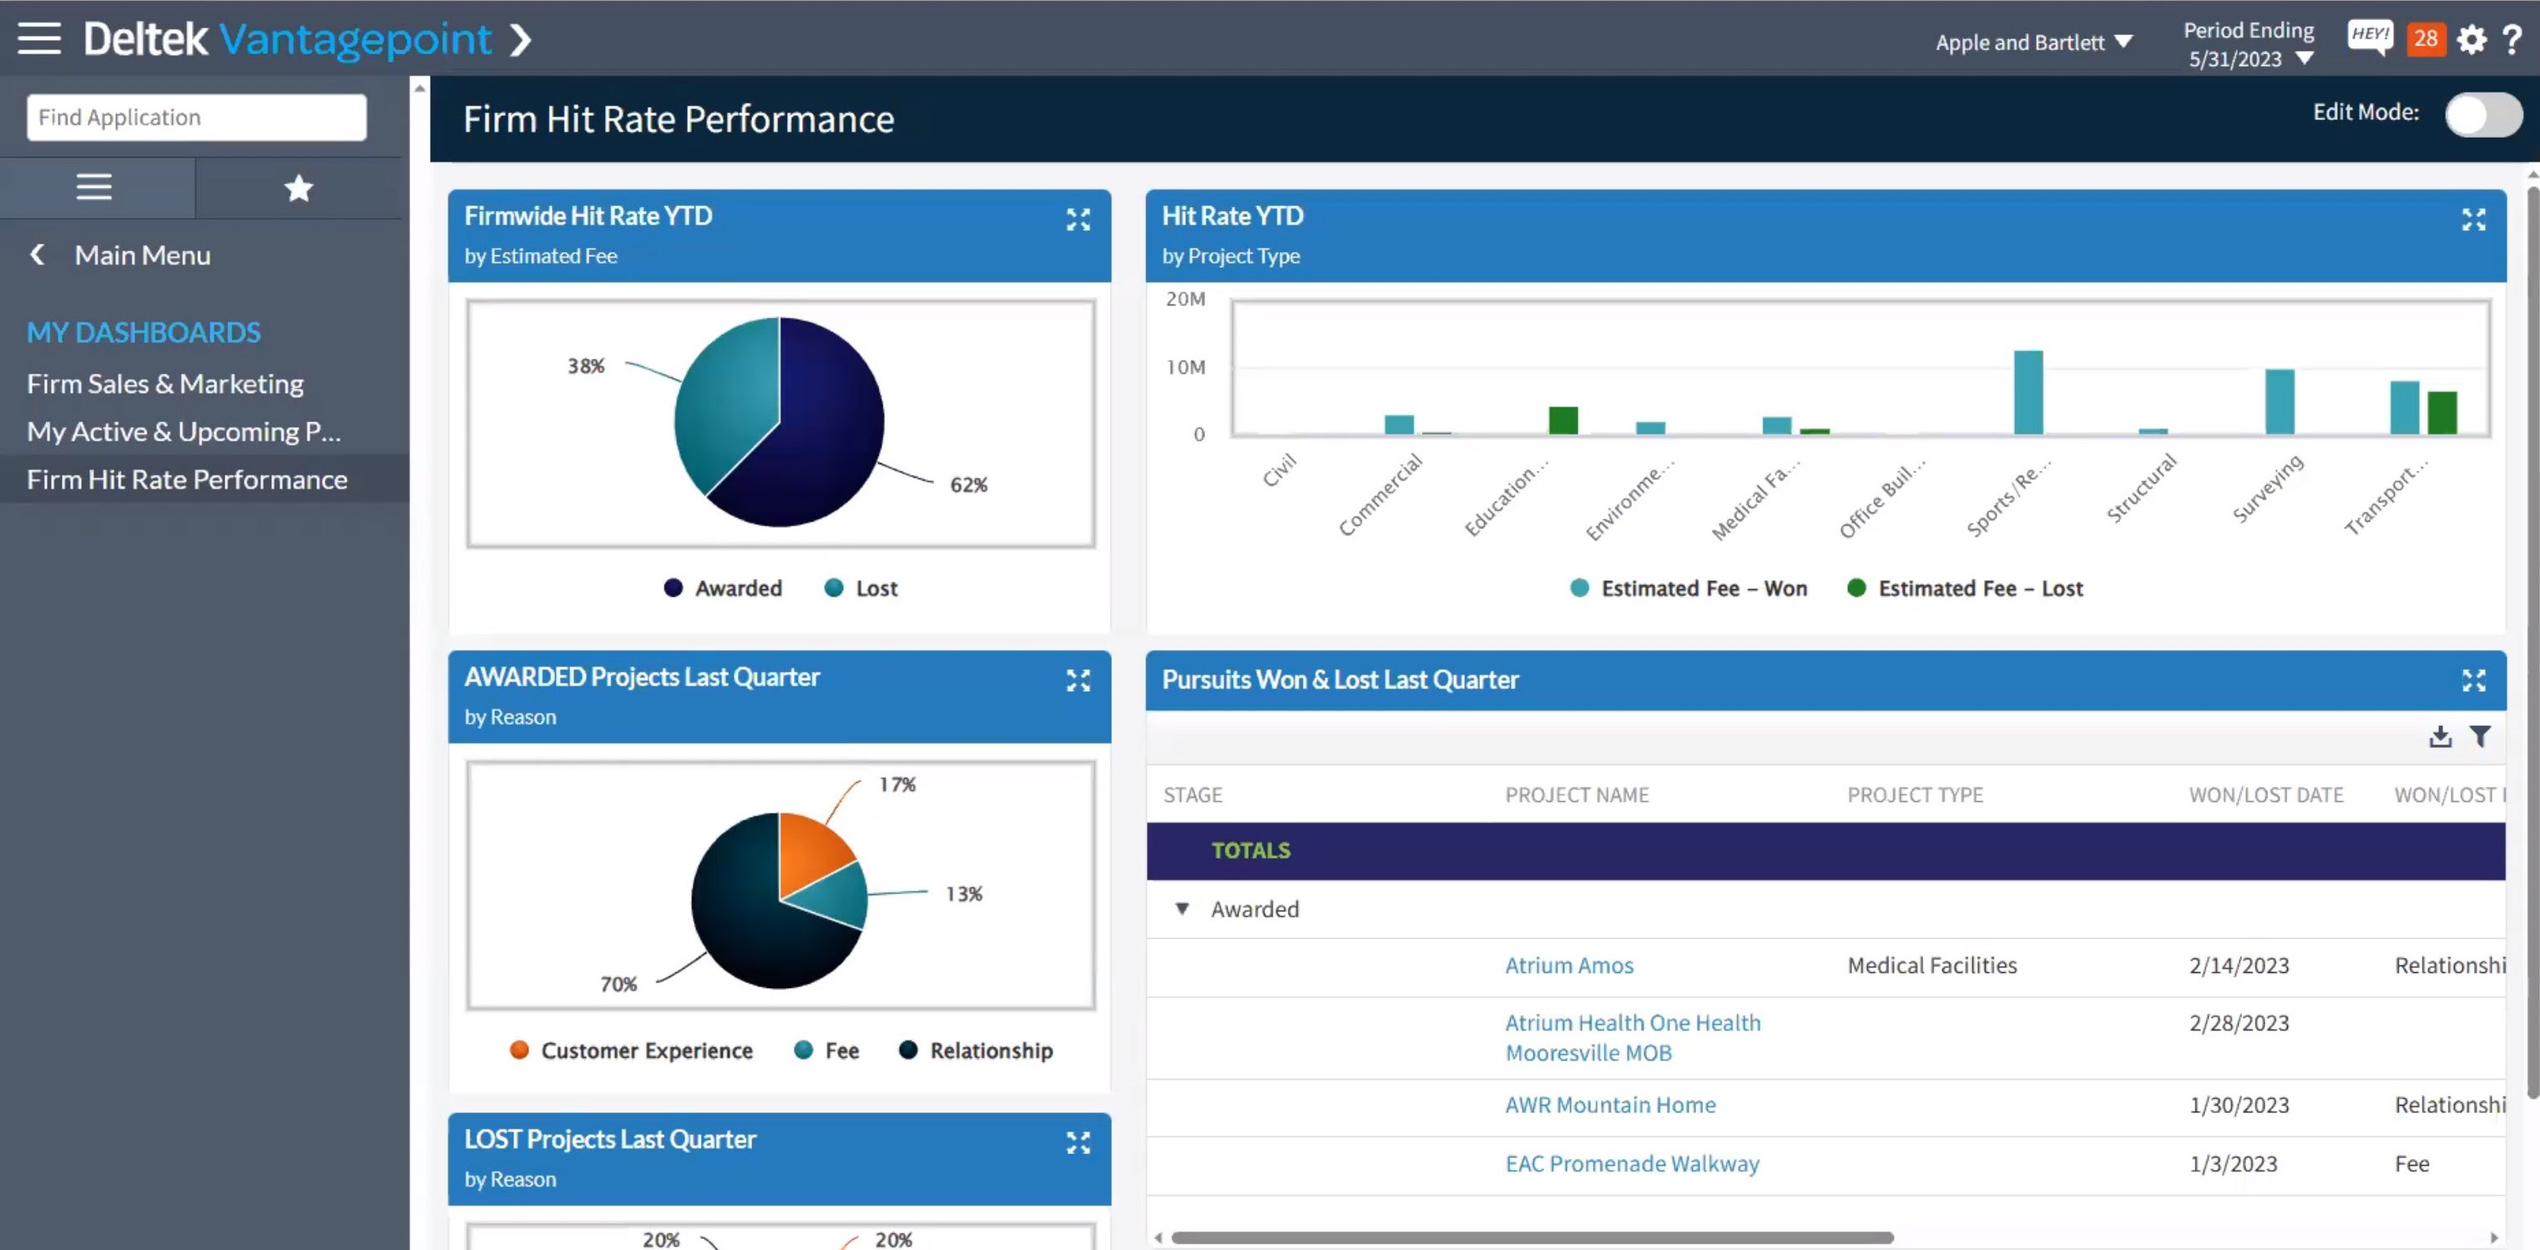Select the Firm Sales & Marketing dashboard
The width and height of the screenshot is (2540, 1250).
tap(164, 384)
